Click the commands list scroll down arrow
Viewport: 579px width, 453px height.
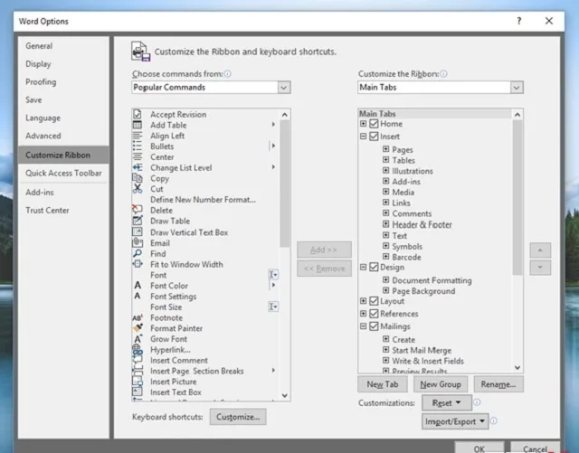285,395
